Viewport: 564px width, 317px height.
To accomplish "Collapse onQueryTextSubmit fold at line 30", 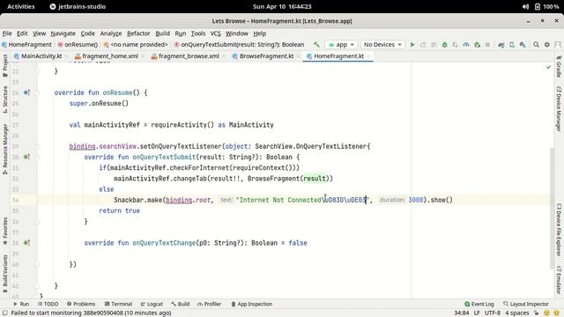I will coord(37,157).
